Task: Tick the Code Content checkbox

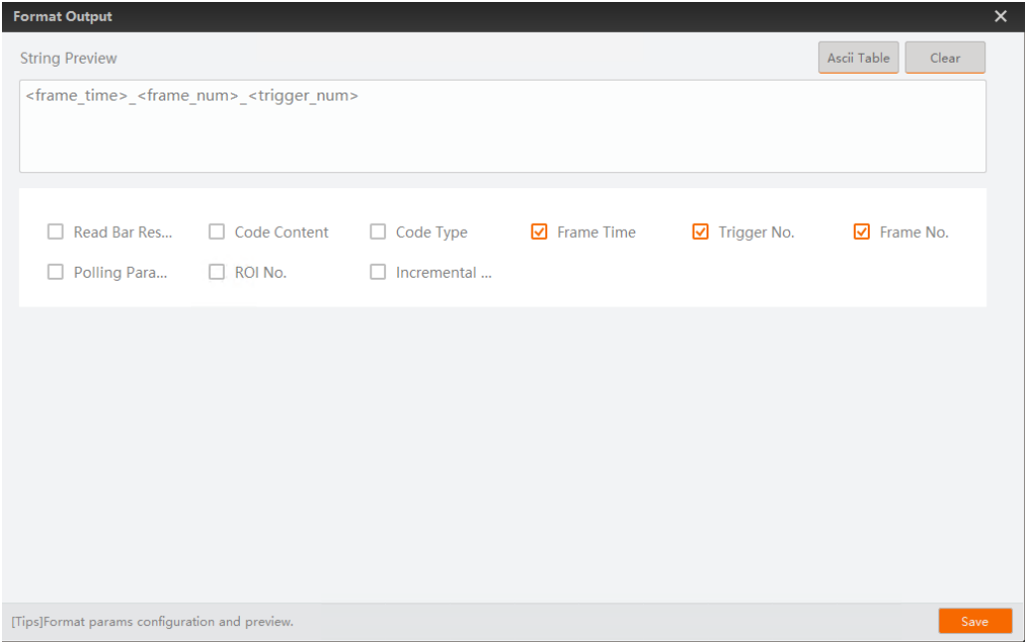Action: 216,232
